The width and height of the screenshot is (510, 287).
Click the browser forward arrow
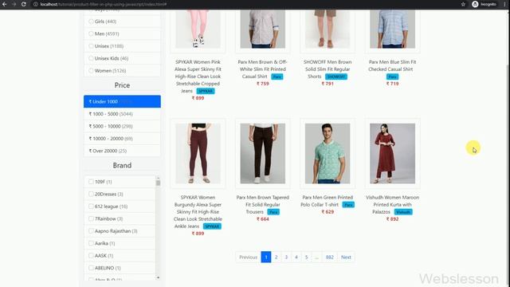tap(14, 4)
